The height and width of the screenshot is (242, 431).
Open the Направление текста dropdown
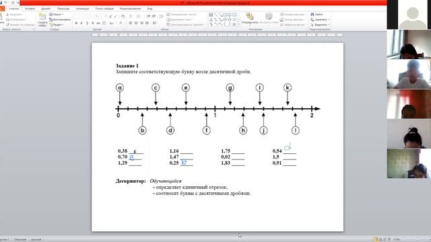pyautogui.click(x=183, y=14)
